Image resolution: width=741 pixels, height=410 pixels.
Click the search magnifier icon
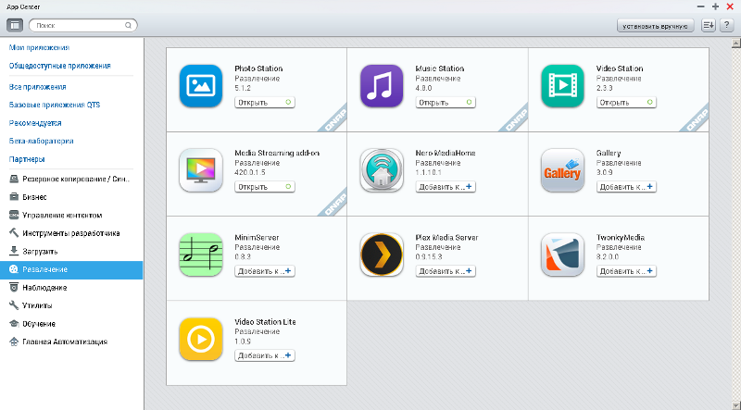point(128,26)
